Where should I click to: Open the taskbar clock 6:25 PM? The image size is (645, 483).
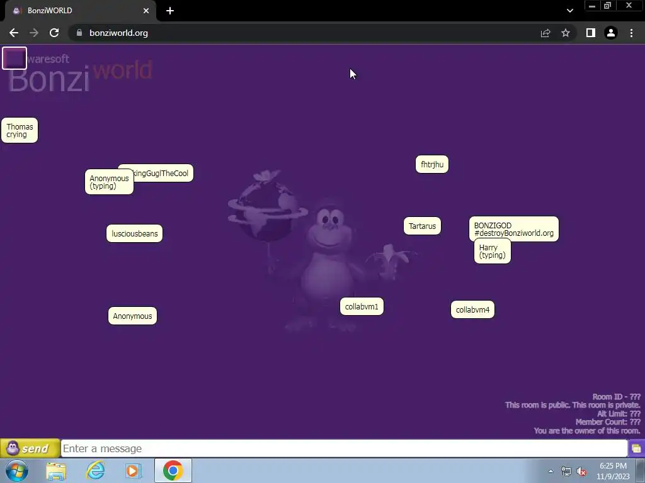613,471
